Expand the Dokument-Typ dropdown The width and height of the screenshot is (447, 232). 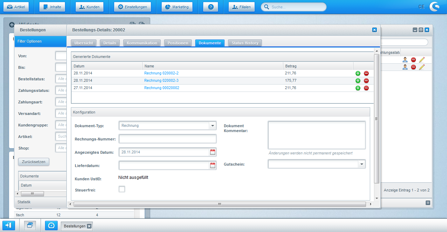(212, 126)
